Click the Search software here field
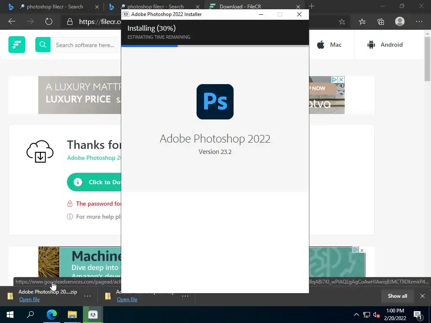 coord(86,45)
